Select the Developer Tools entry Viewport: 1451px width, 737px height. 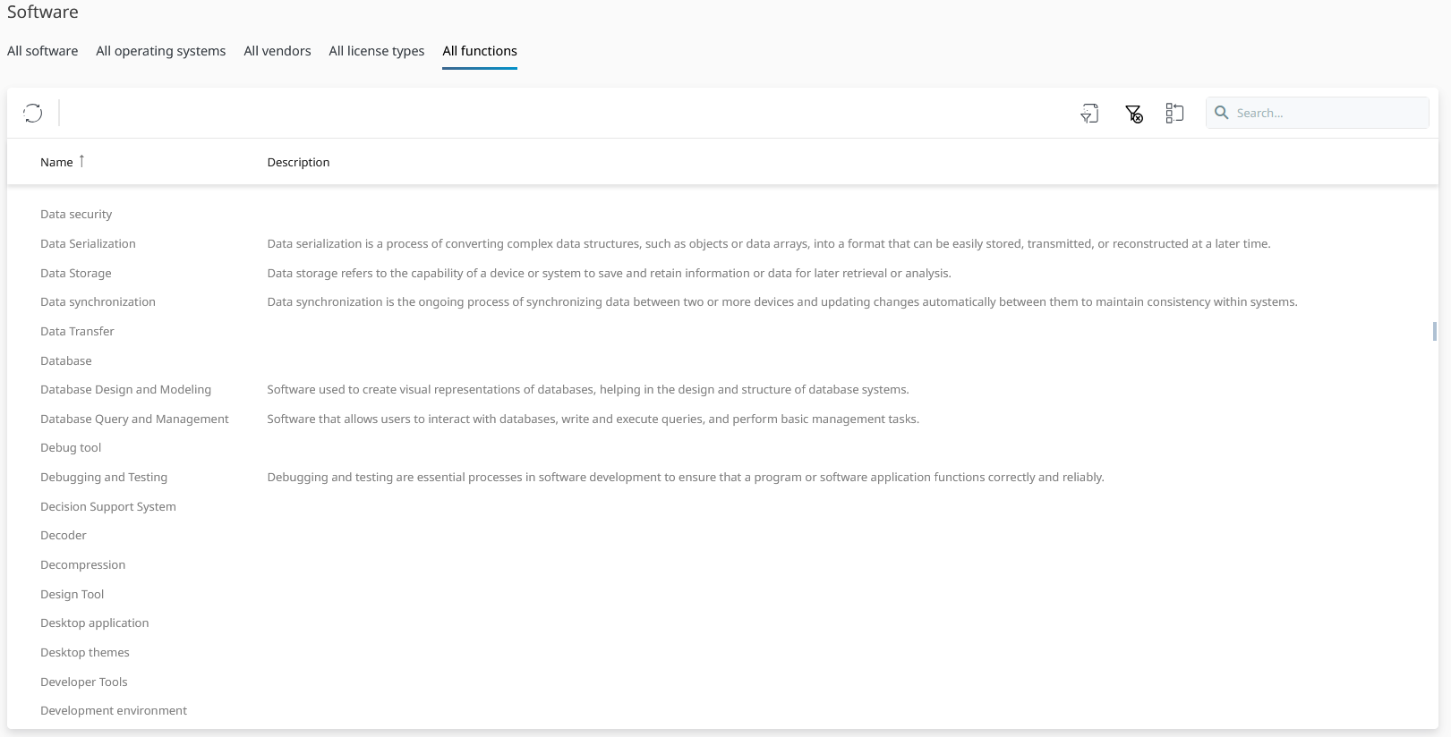[83, 682]
